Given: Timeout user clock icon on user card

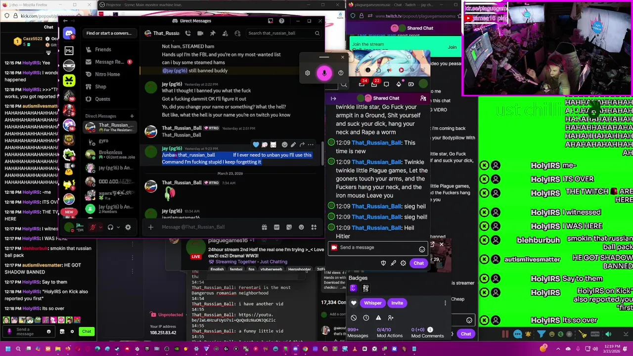Looking at the screenshot, I should 366,318.
